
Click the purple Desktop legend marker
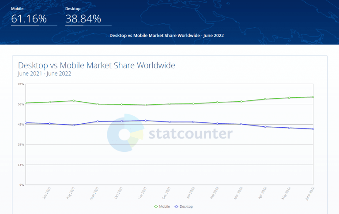177,206
